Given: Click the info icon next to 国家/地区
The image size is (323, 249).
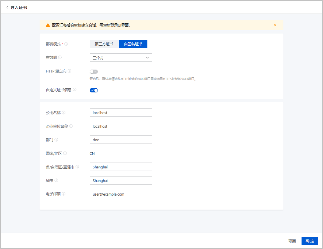Looking at the screenshot, I should [65, 153].
